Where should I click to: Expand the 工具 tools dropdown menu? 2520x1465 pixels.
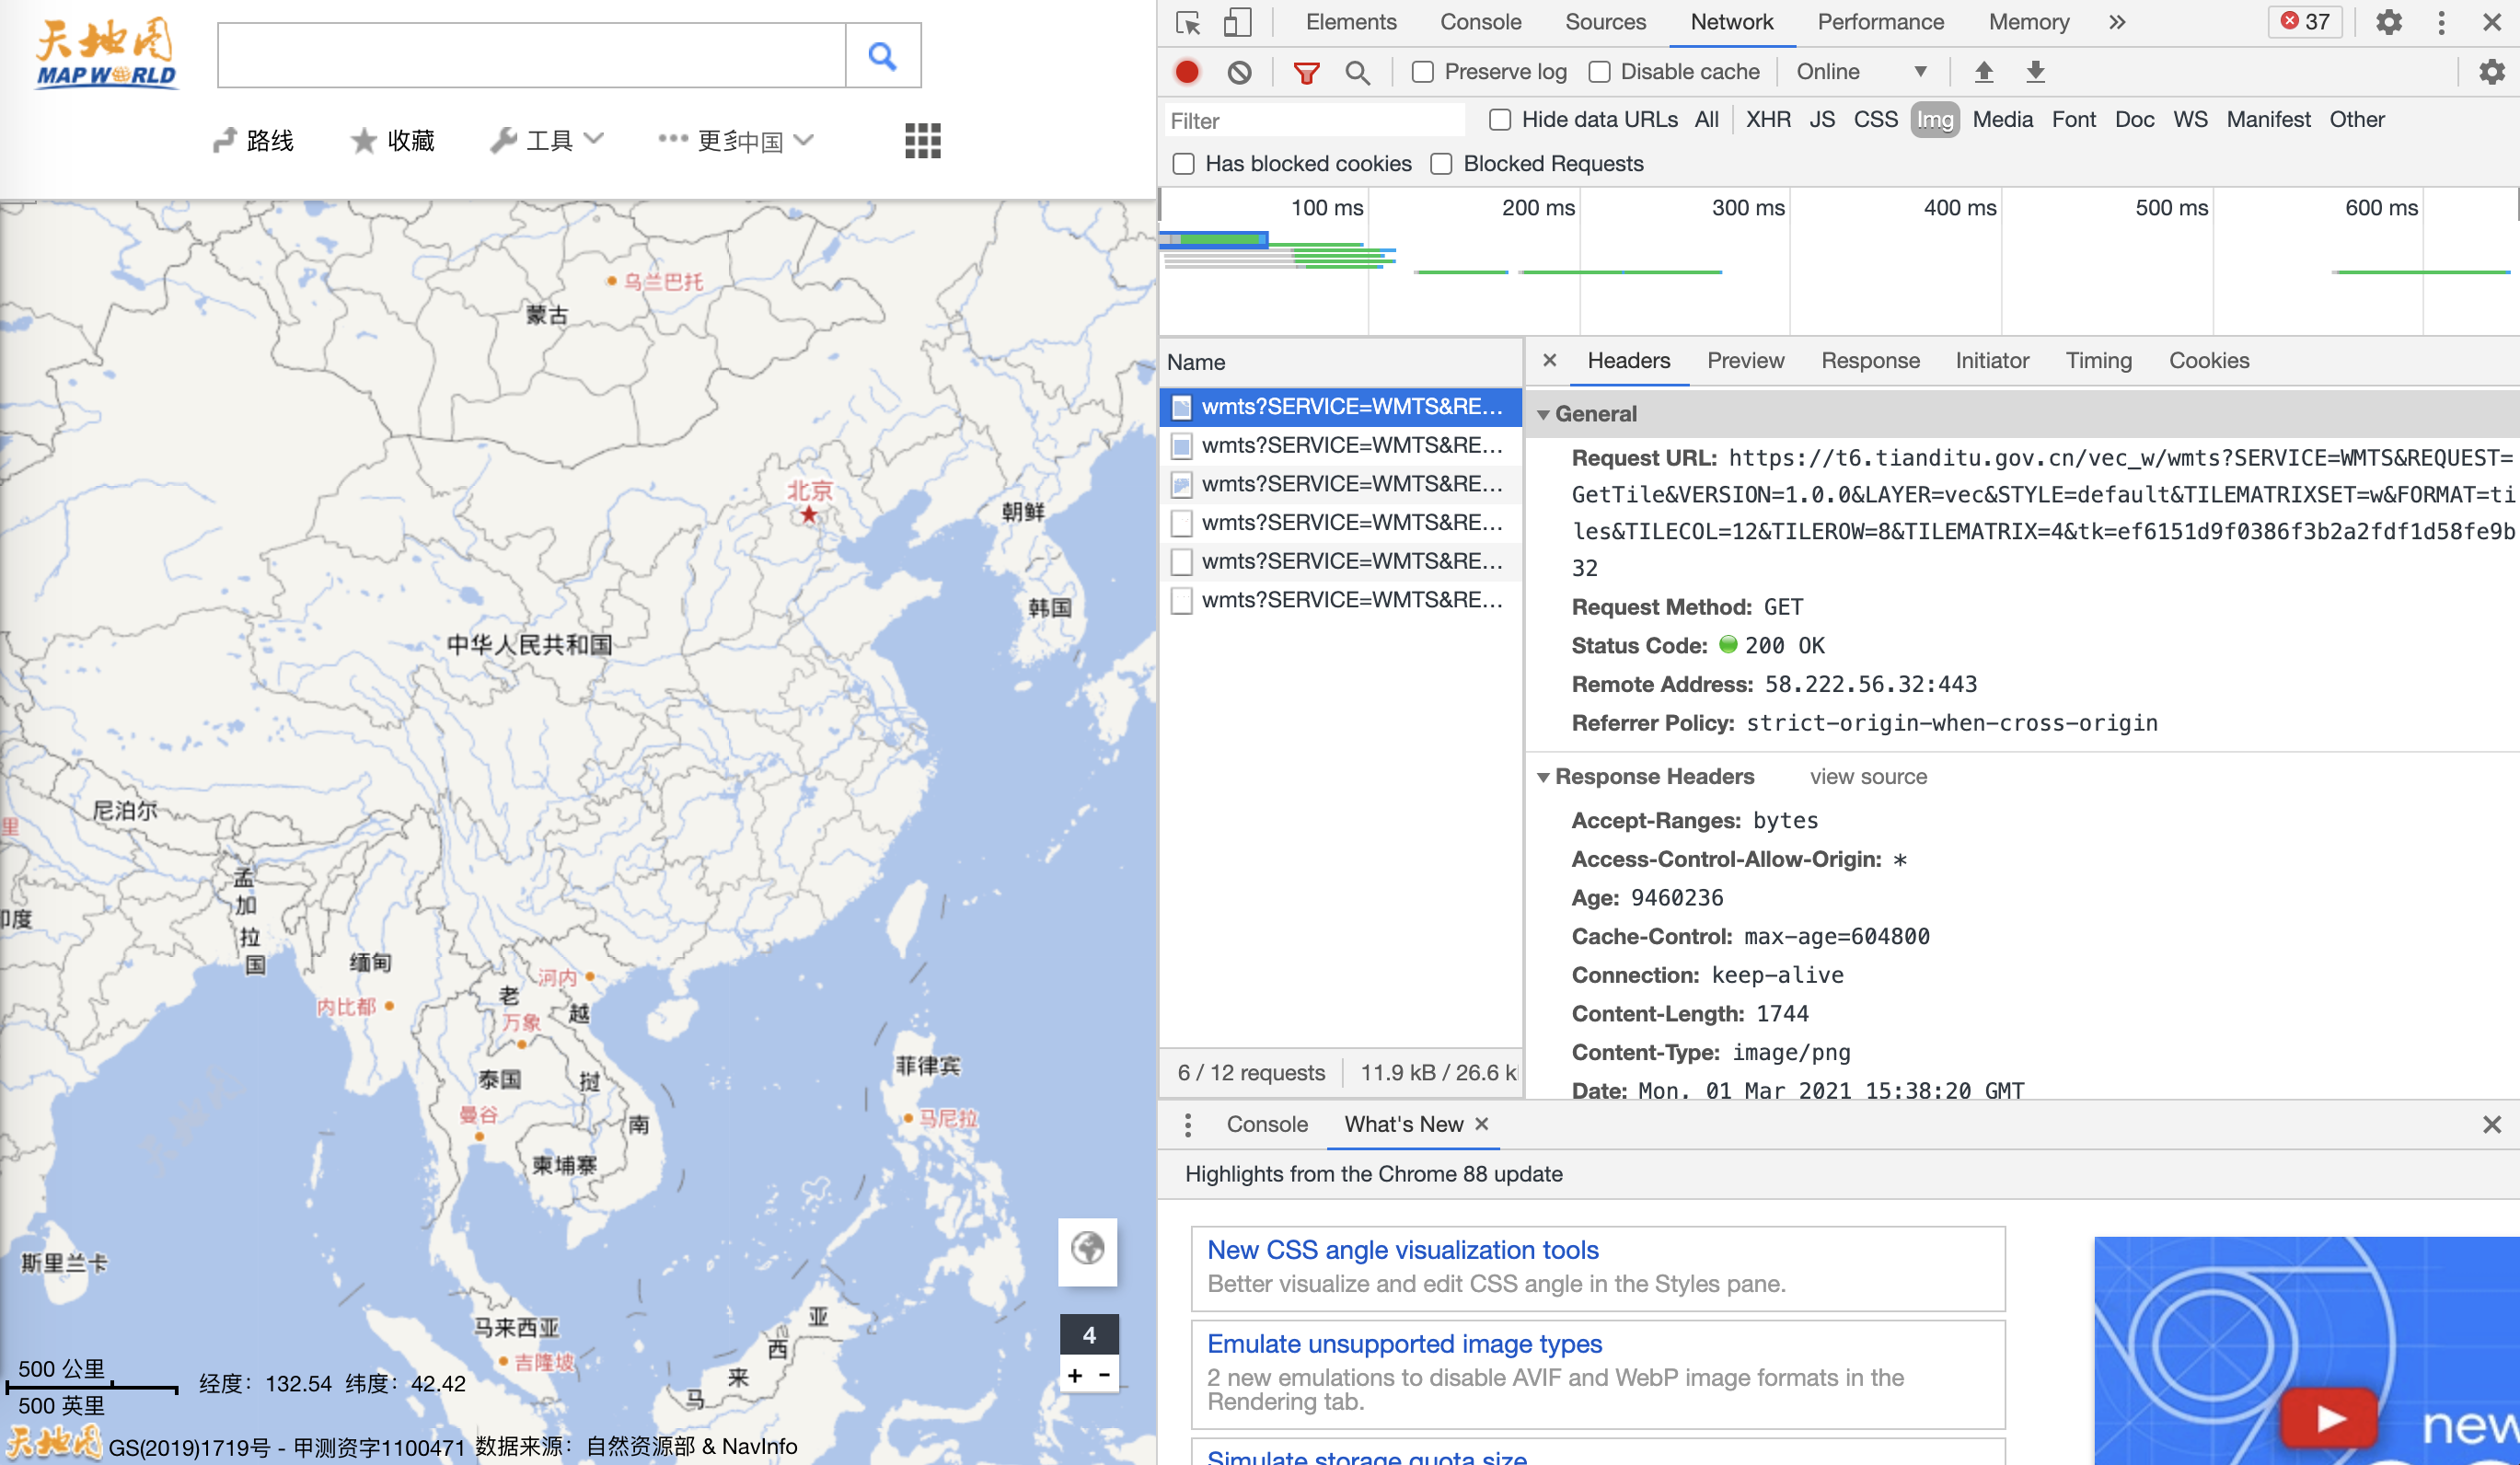(546, 139)
